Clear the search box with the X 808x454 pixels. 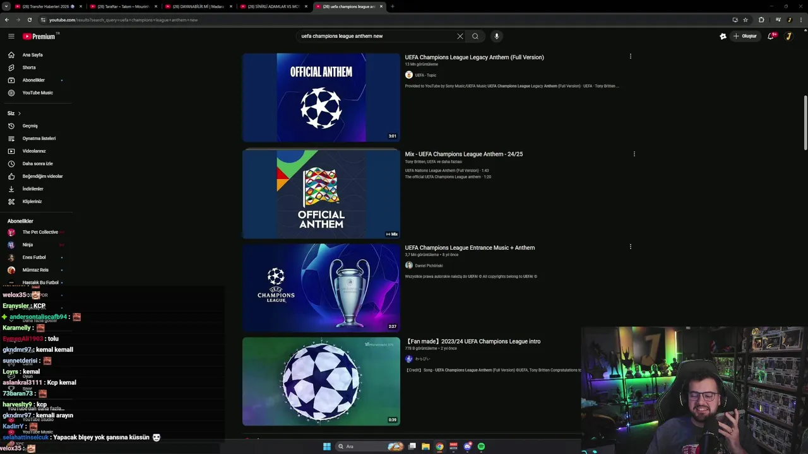click(x=460, y=36)
